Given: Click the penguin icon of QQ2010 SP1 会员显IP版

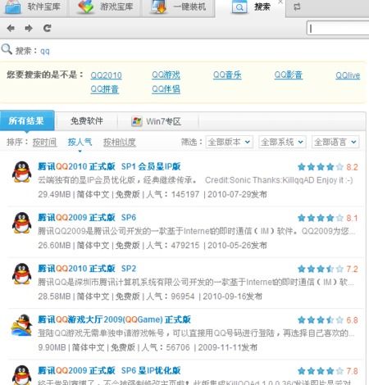Looking at the screenshot, I should coord(22,171).
